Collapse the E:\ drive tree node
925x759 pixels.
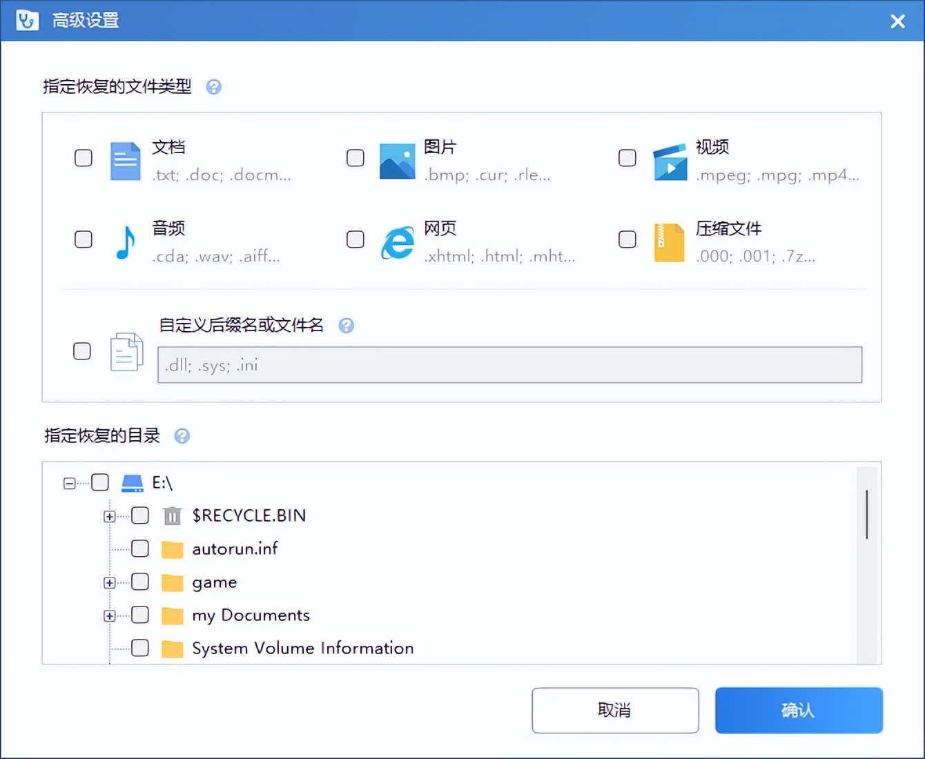(69, 482)
